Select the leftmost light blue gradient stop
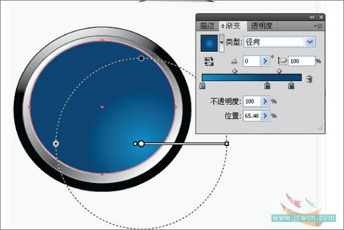The width and height of the screenshot is (344, 230). pyautogui.click(x=203, y=85)
